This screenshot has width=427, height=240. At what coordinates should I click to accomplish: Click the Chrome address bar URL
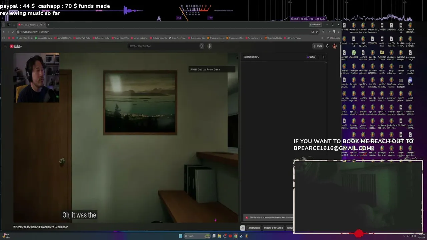click(x=35, y=32)
